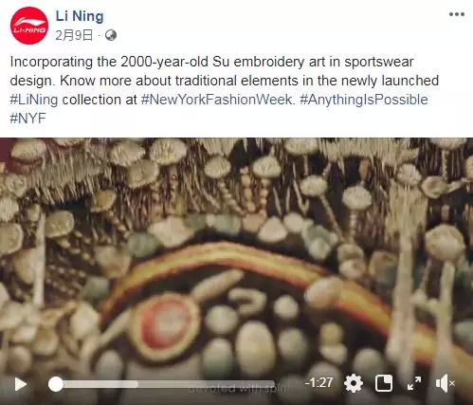Click the red circular embroidery motif
Screen dimensions: 473x405
[x=164, y=326]
